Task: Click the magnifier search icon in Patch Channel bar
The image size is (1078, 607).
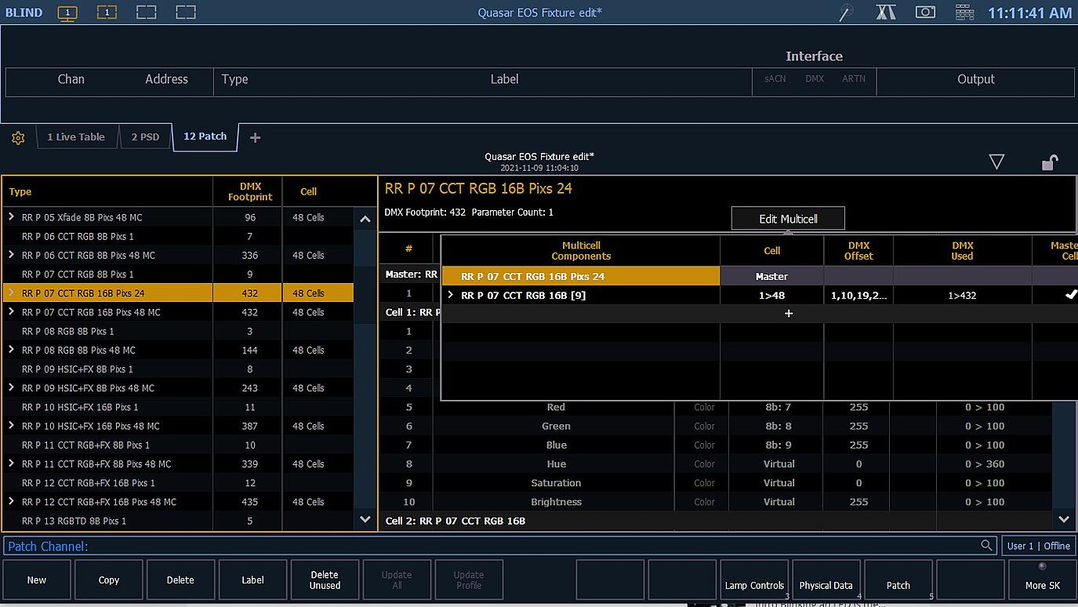Action: coord(986,545)
